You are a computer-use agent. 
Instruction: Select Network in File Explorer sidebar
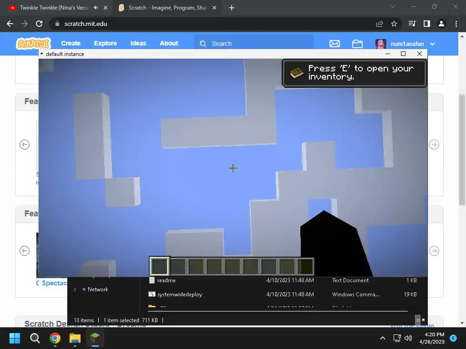[97, 289]
